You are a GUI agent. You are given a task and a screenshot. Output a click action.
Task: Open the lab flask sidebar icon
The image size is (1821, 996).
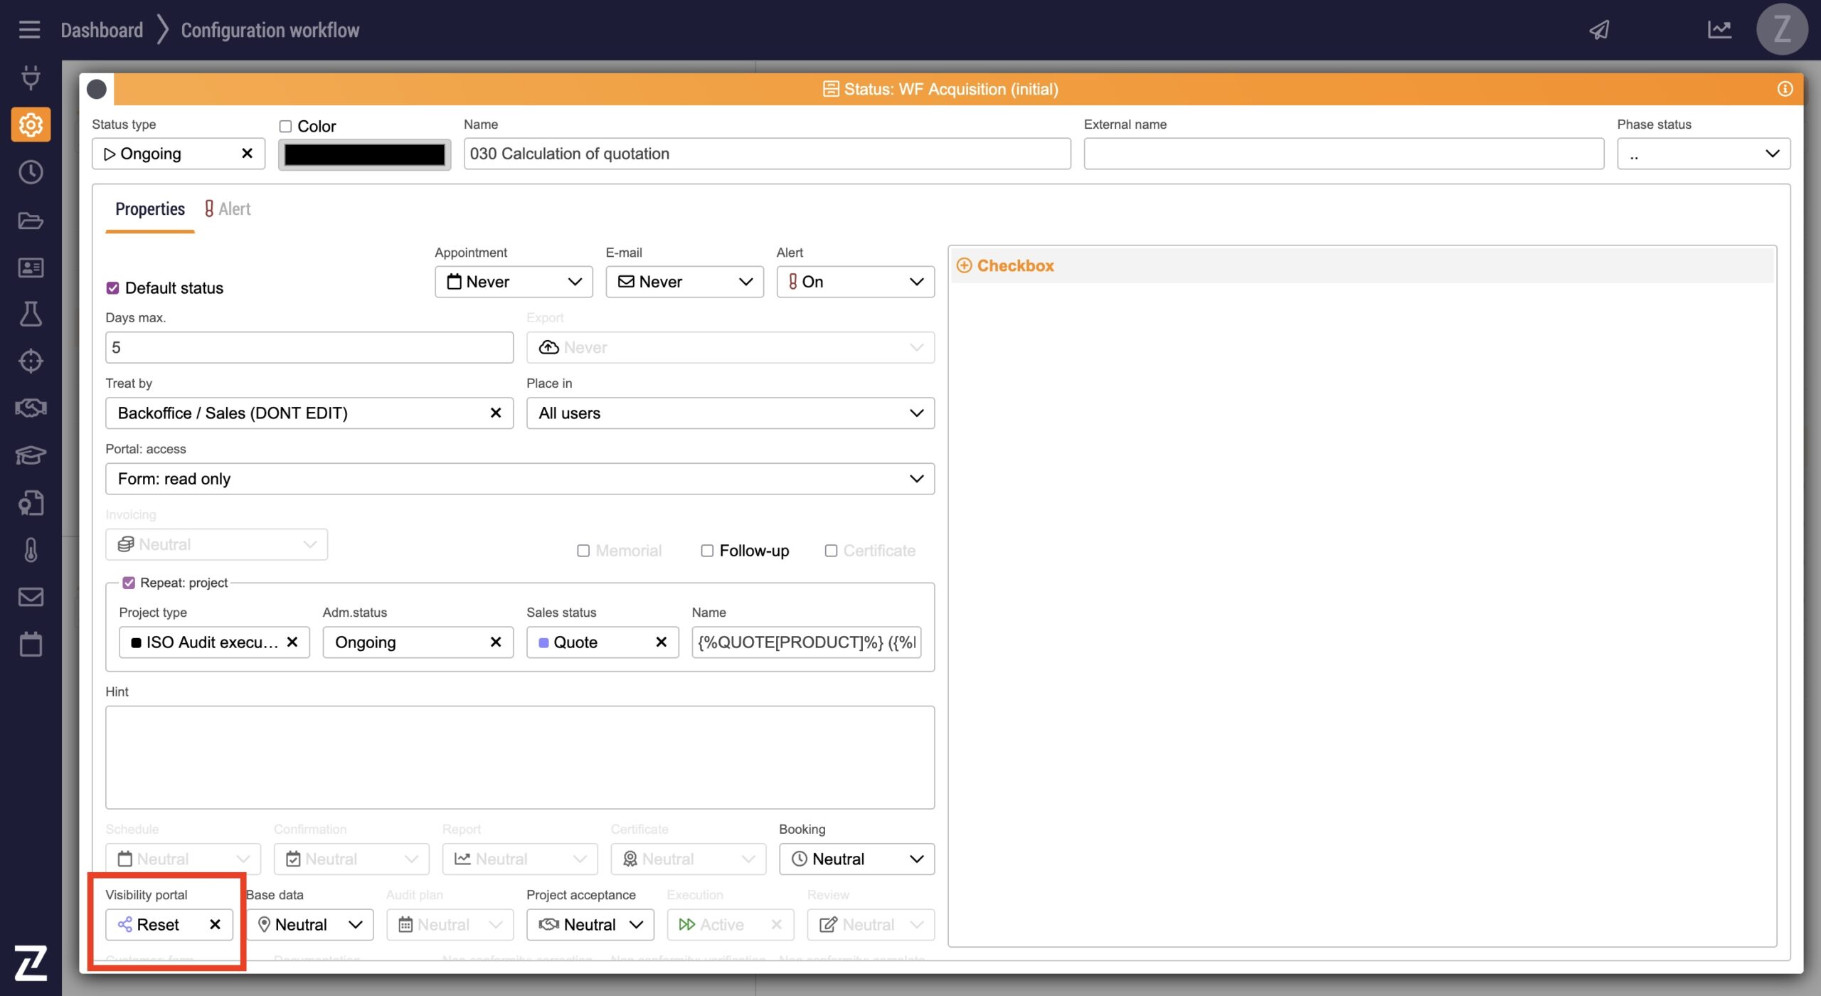pyautogui.click(x=31, y=314)
